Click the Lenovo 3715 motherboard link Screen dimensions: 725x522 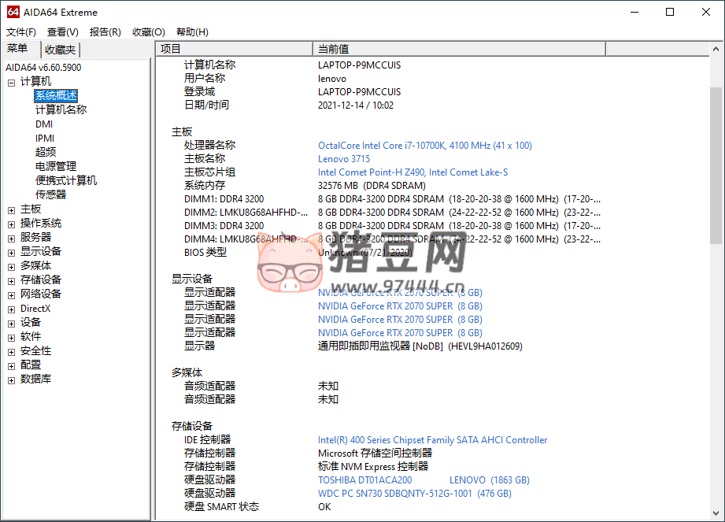pyautogui.click(x=343, y=159)
